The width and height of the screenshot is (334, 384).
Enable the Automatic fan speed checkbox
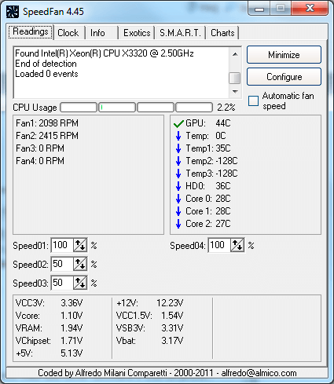tap(253, 101)
